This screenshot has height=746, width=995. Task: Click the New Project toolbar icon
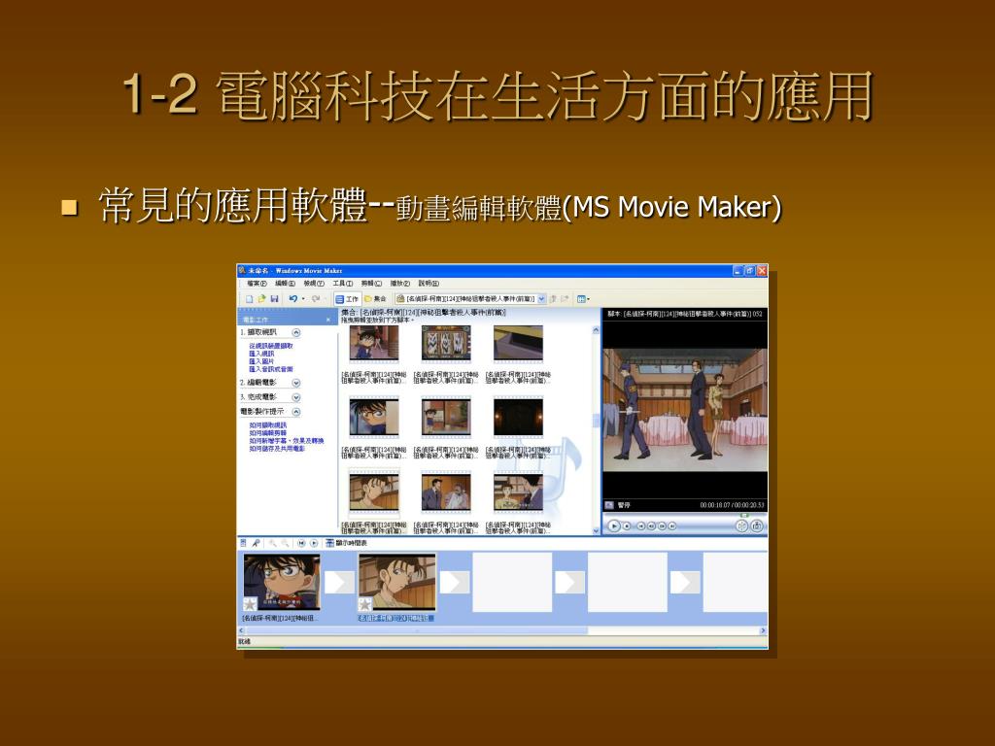pyautogui.click(x=250, y=299)
